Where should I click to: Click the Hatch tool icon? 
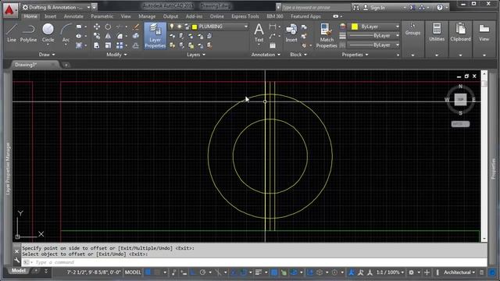click(79, 45)
